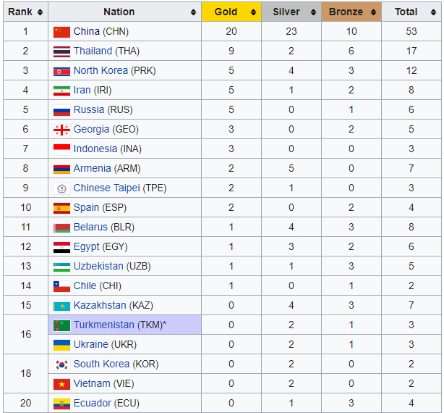Click the Turkmenistan flag icon
Viewport: 444px width, 413px height.
[61, 325]
